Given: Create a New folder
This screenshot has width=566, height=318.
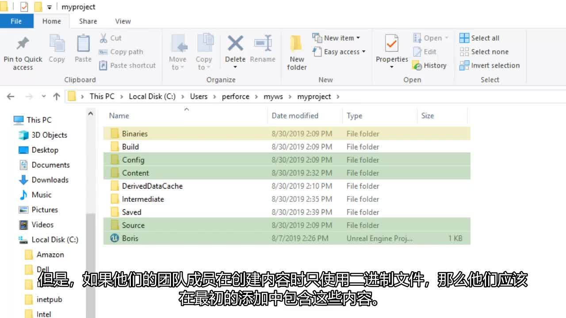Looking at the screenshot, I should (x=296, y=52).
